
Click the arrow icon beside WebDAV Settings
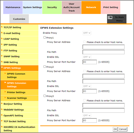(2, 109)
